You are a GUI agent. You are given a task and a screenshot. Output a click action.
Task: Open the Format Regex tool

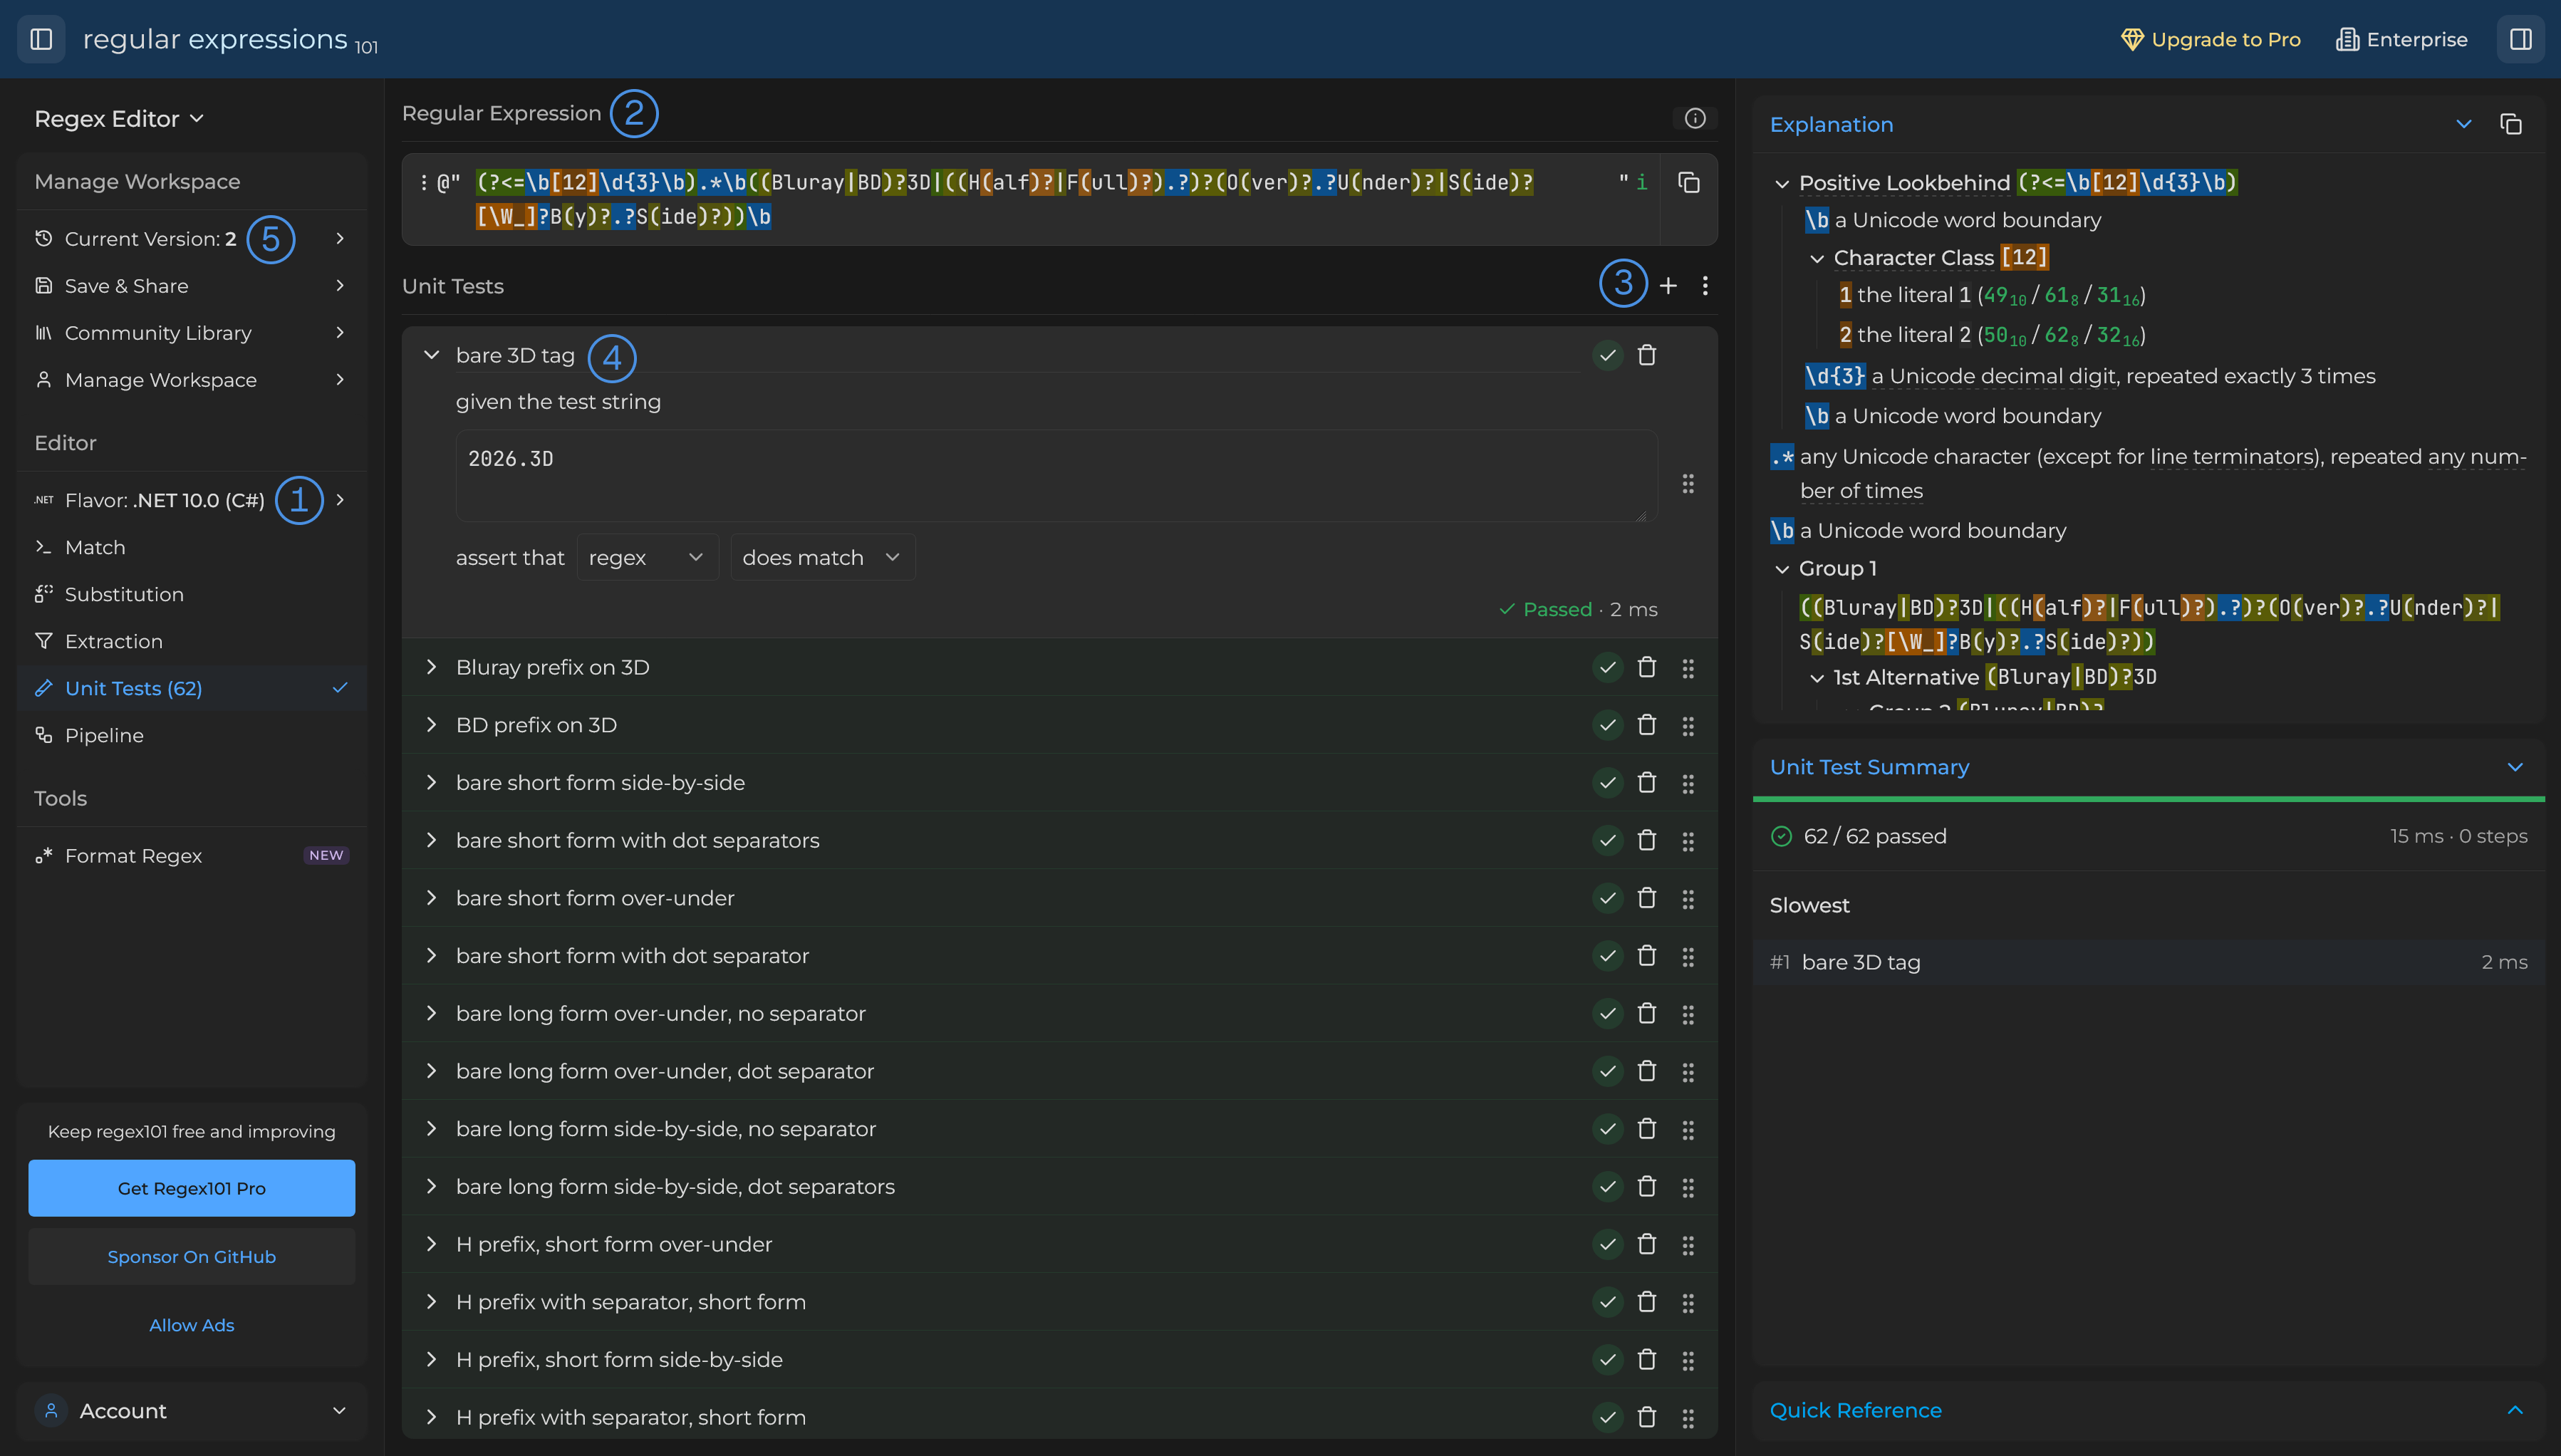point(191,856)
